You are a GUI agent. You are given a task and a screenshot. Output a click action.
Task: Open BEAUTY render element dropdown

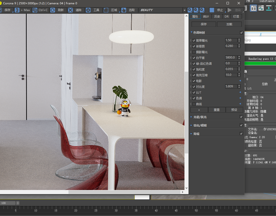click(x=184, y=10)
